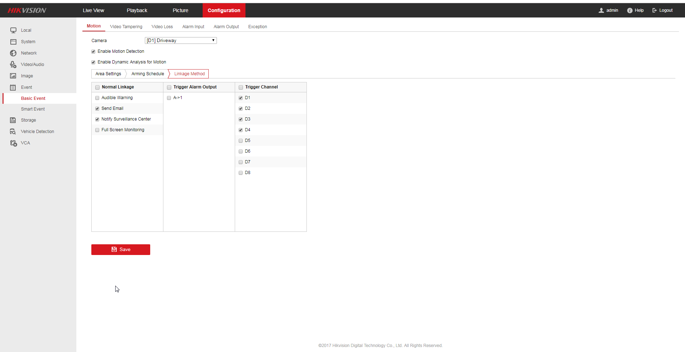The image size is (685, 352).
Task: Click the Logout link
Action: (x=663, y=10)
